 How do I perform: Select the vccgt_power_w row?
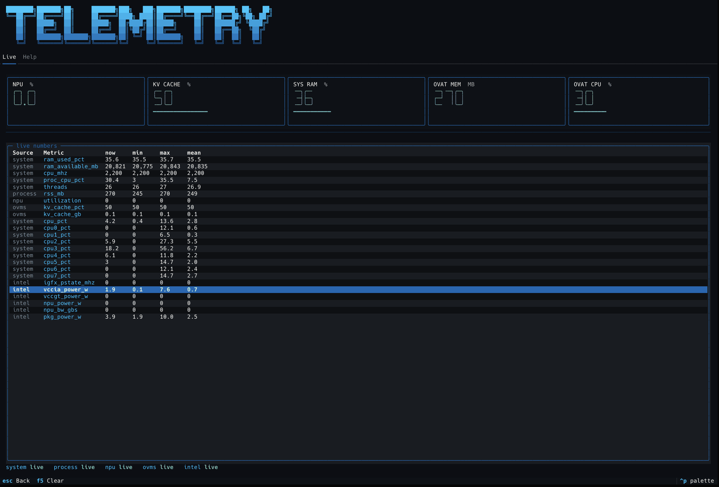coord(358,296)
